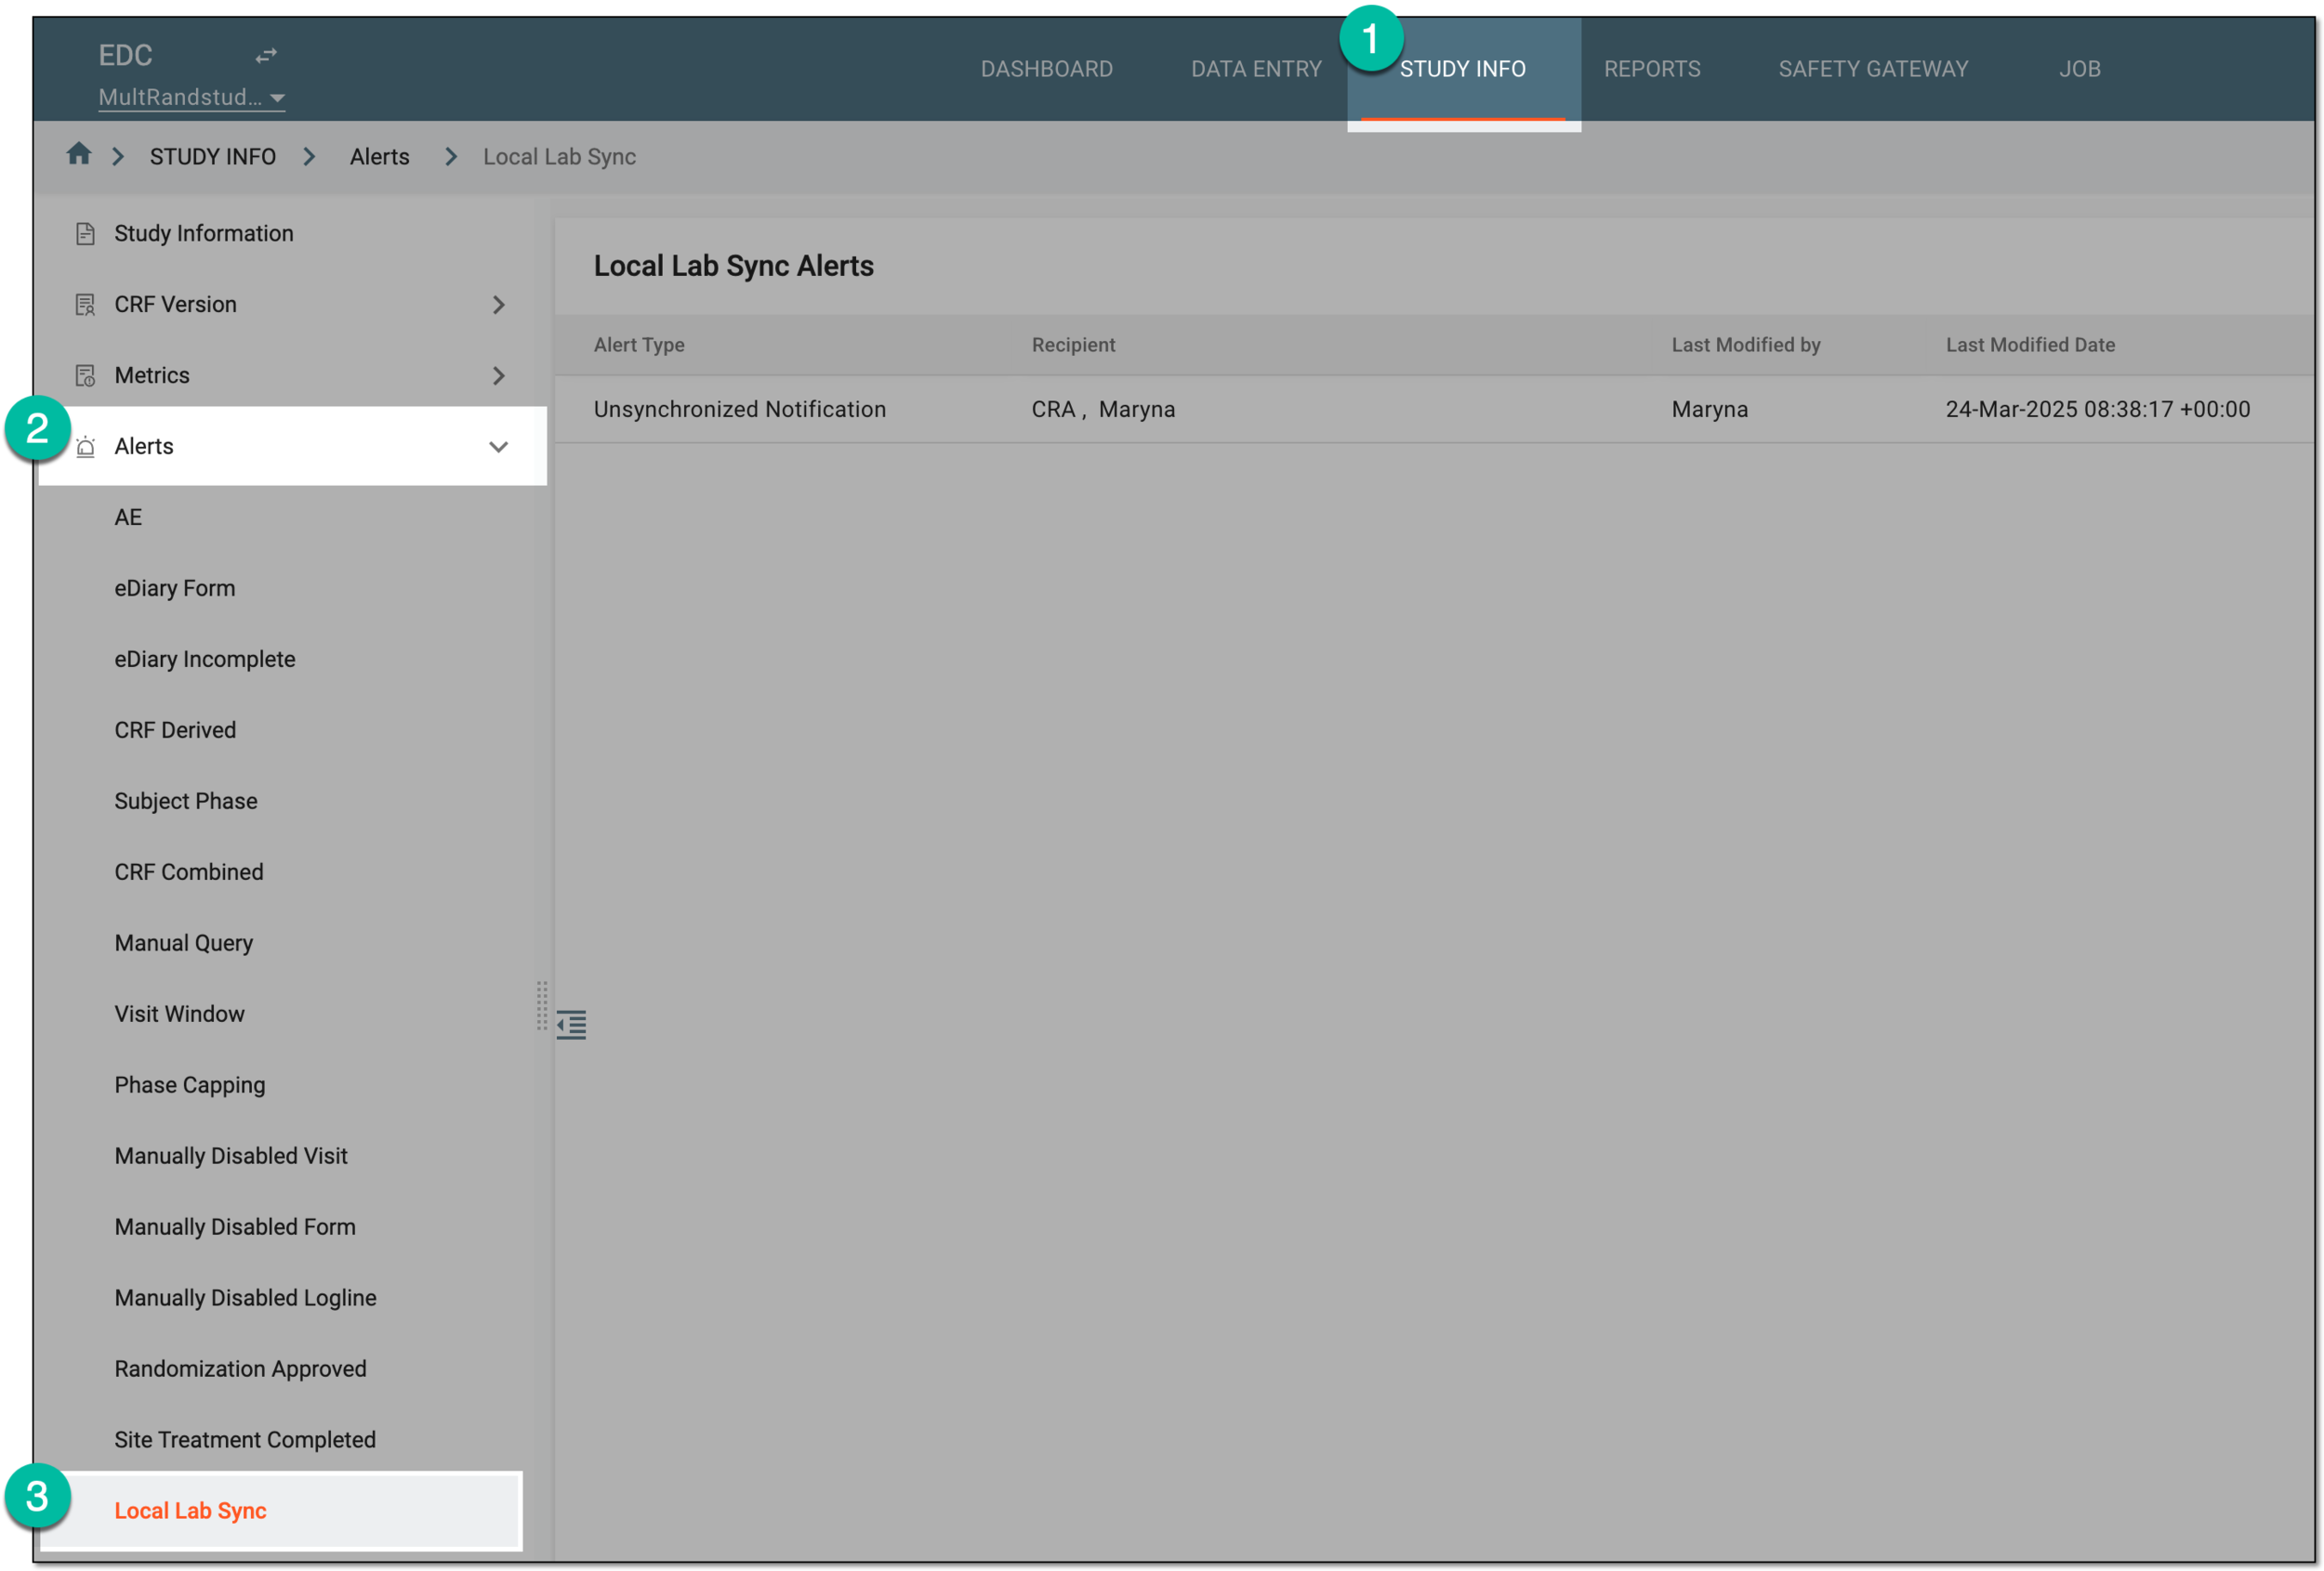Click the sidebar resize drag handle

541,1005
